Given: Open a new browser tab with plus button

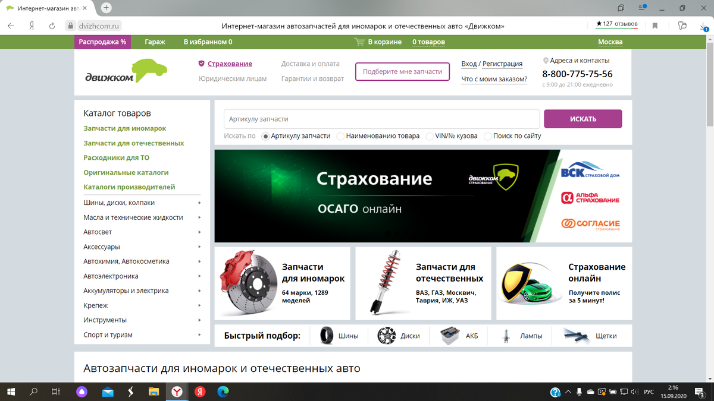Looking at the screenshot, I should point(107,8).
